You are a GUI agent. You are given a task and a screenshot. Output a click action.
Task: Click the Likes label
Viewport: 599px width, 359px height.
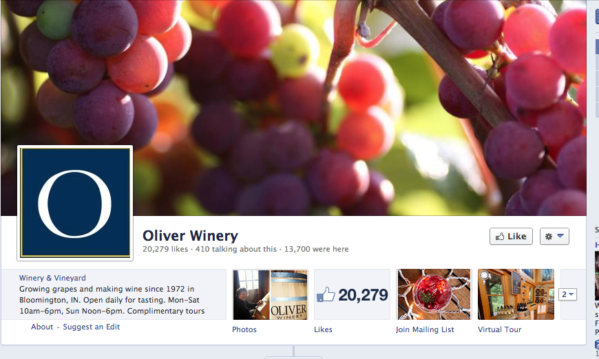[323, 329]
